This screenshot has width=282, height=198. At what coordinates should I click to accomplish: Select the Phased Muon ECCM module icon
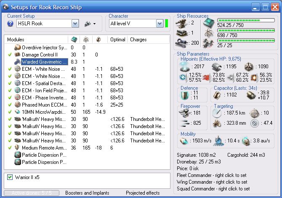(17, 104)
